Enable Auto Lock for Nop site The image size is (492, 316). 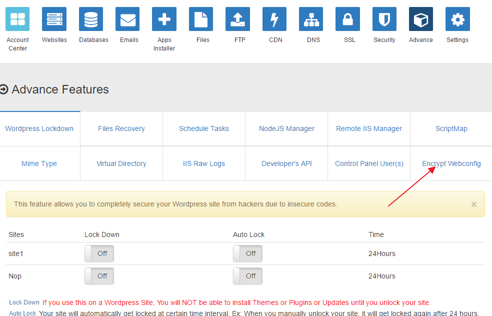coord(247,276)
